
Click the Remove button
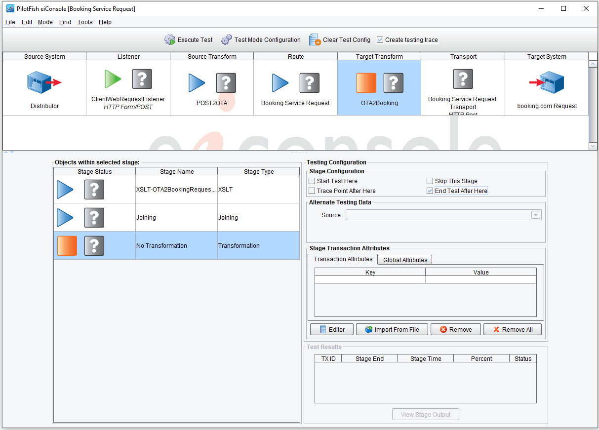click(x=455, y=329)
